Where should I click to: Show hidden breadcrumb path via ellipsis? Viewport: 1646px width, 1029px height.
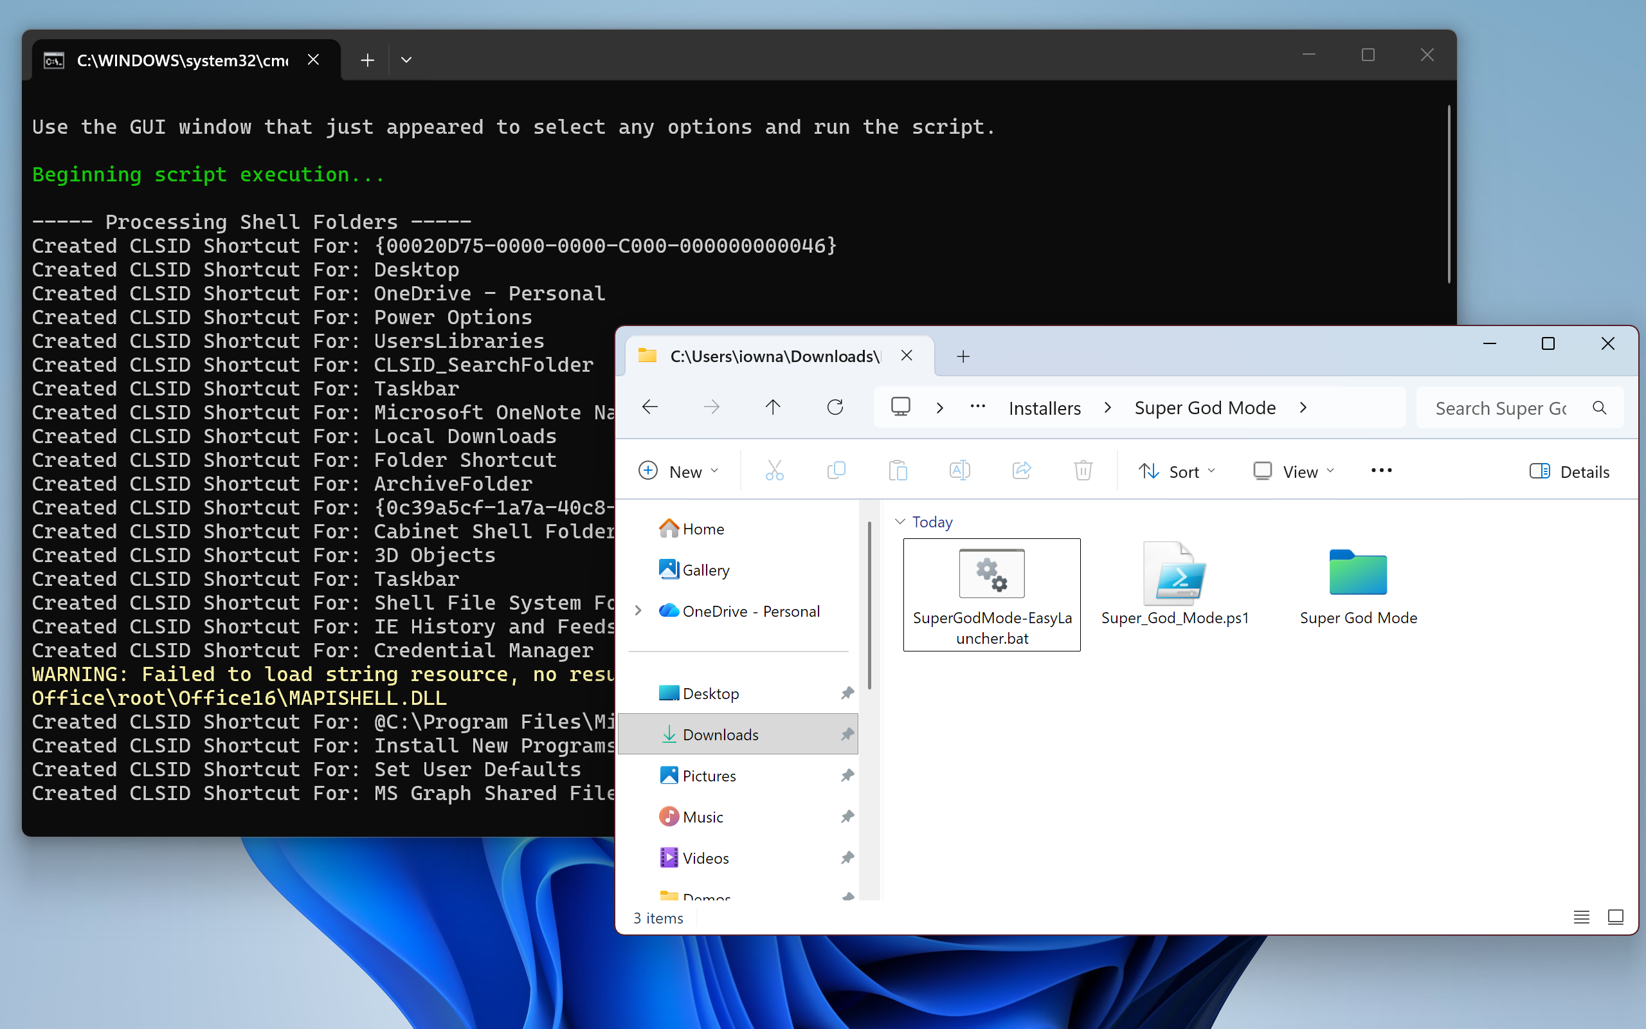pyautogui.click(x=978, y=407)
